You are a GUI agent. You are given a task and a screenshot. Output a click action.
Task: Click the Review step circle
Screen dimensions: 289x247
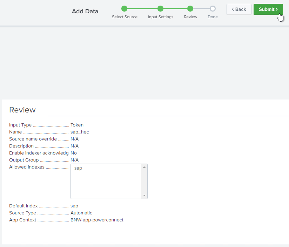click(190, 9)
